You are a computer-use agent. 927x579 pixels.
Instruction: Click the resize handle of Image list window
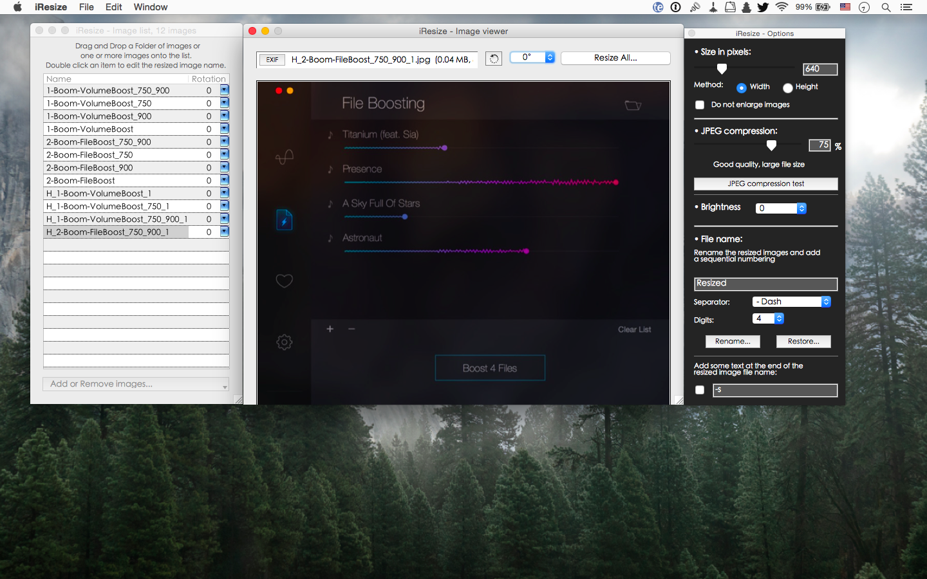(x=238, y=400)
